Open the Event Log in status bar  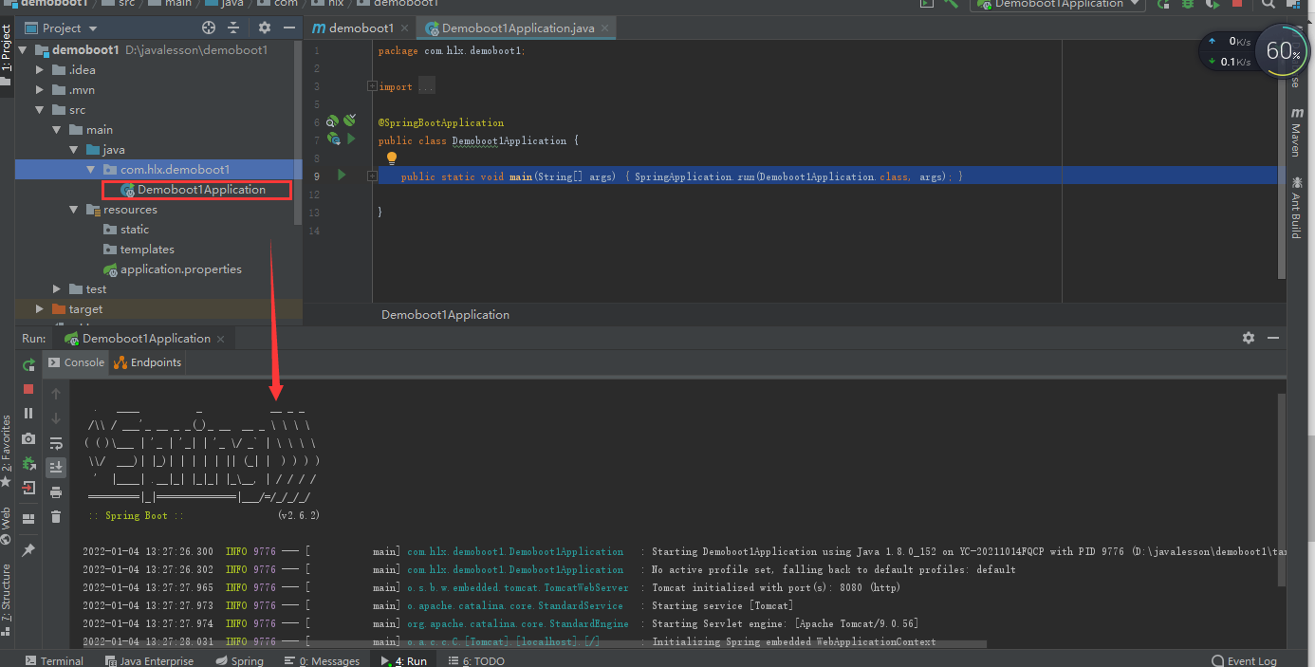[1244, 659]
